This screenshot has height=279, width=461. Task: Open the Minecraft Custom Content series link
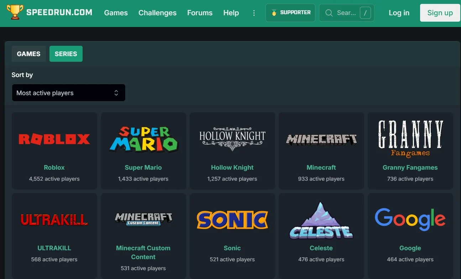pos(143,252)
